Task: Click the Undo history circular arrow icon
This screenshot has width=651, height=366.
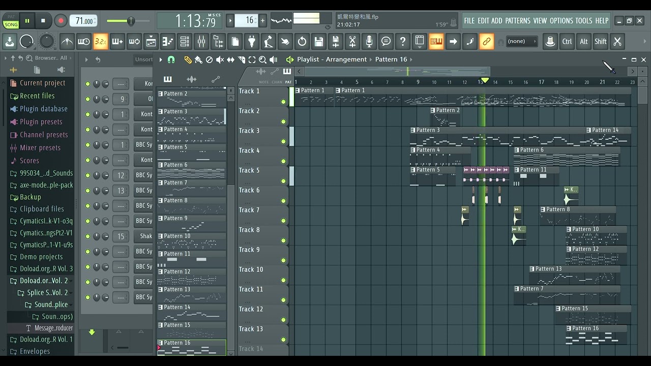Action: point(302,41)
